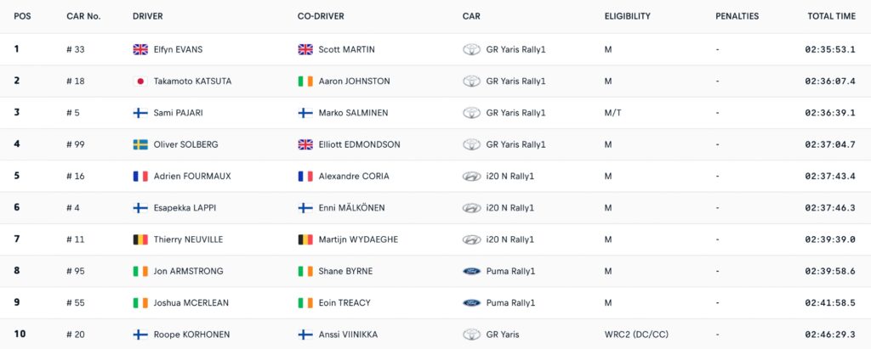Click the Swedish flag beside Oliver SOLBERG
This screenshot has height=349, width=871.
[x=140, y=144]
